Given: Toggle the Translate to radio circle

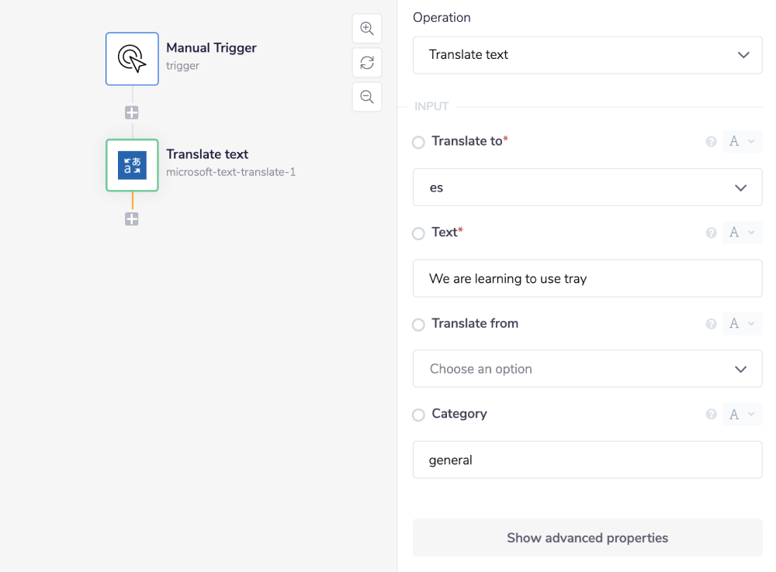Looking at the screenshot, I should 418,143.
